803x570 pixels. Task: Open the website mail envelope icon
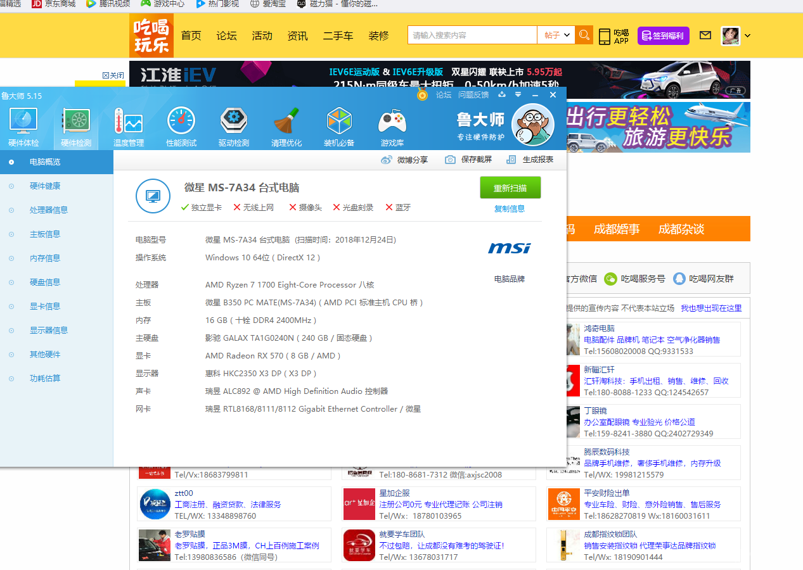point(705,35)
